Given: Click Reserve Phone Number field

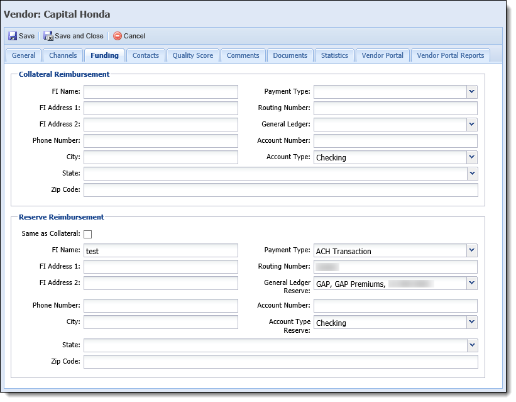Looking at the screenshot, I should 161,306.
